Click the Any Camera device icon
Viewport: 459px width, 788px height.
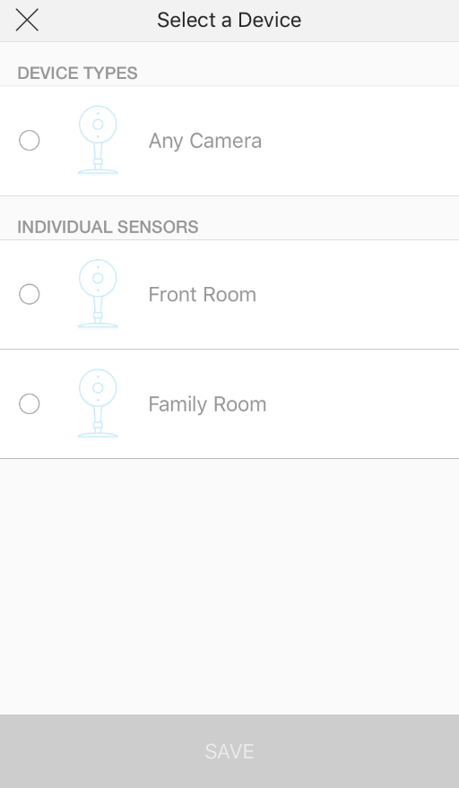click(98, 140)
